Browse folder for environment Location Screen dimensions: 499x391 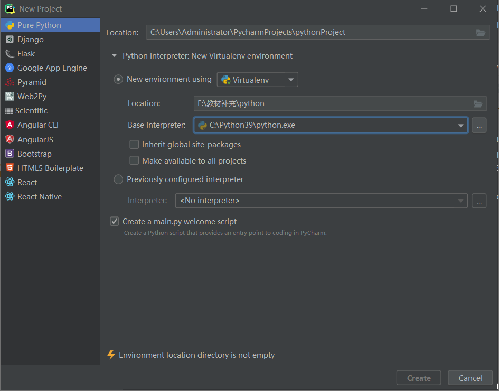(478, 103)
